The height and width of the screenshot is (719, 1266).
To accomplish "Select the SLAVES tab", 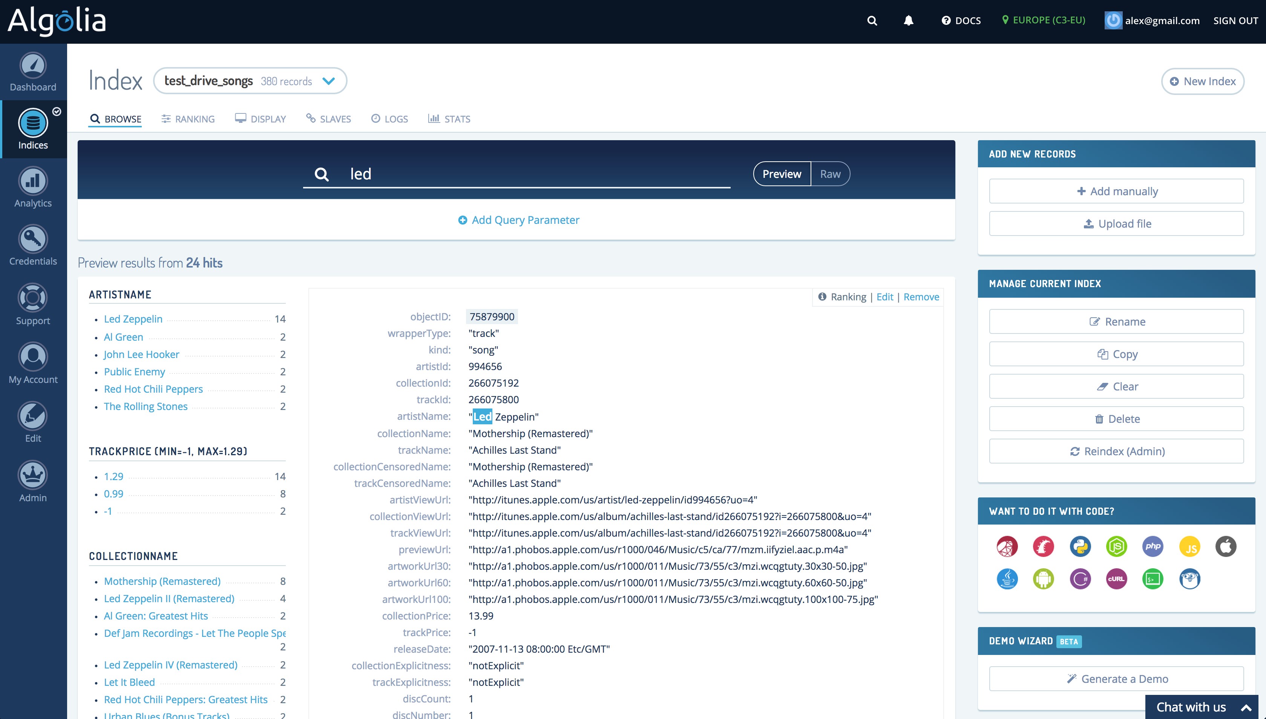I will [x=328, y=119].
